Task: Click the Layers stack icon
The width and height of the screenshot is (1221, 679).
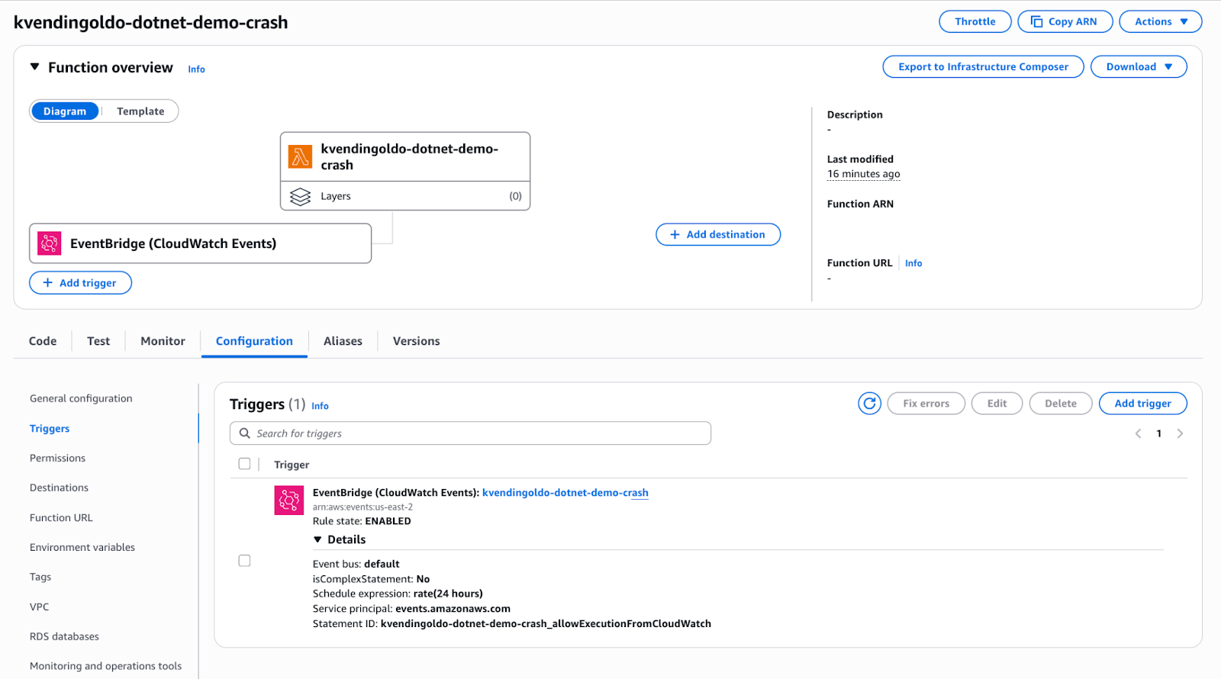Action: 300,197
